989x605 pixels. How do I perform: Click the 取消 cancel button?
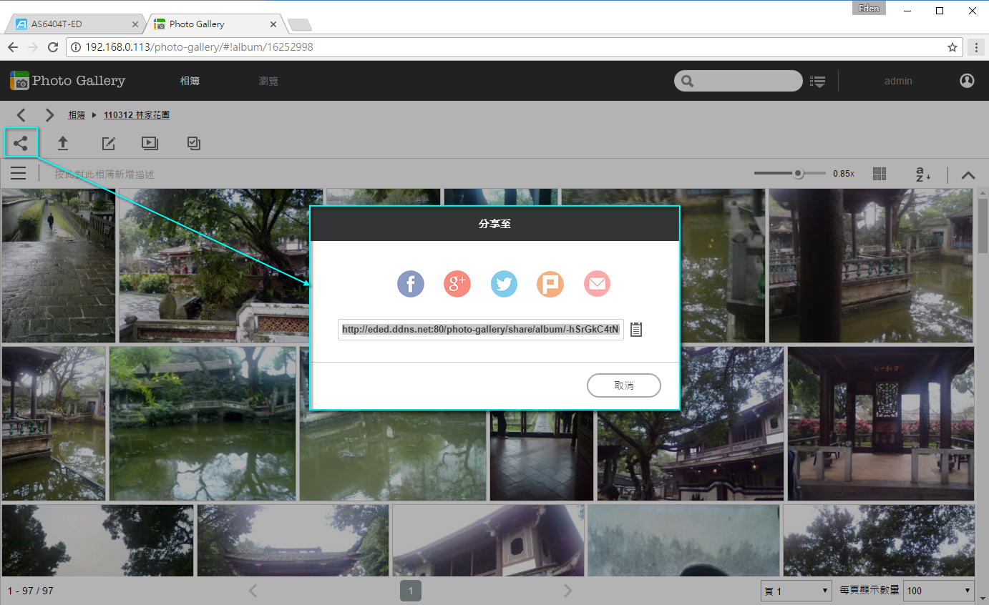[x=624, y=385]
